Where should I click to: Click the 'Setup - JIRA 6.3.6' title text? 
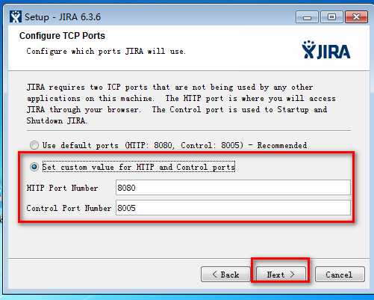point(63,17)
